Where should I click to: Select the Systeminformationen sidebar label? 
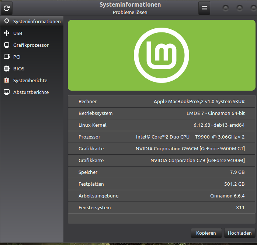(37, 22)
